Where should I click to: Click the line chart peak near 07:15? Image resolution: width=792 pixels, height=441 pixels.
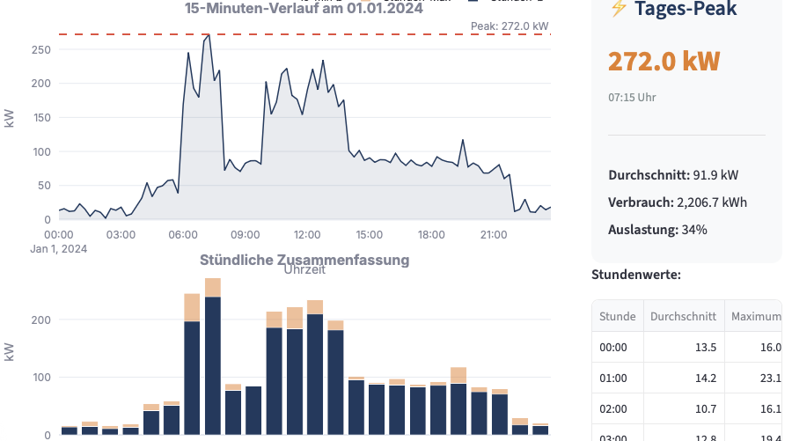coord(208,36)
